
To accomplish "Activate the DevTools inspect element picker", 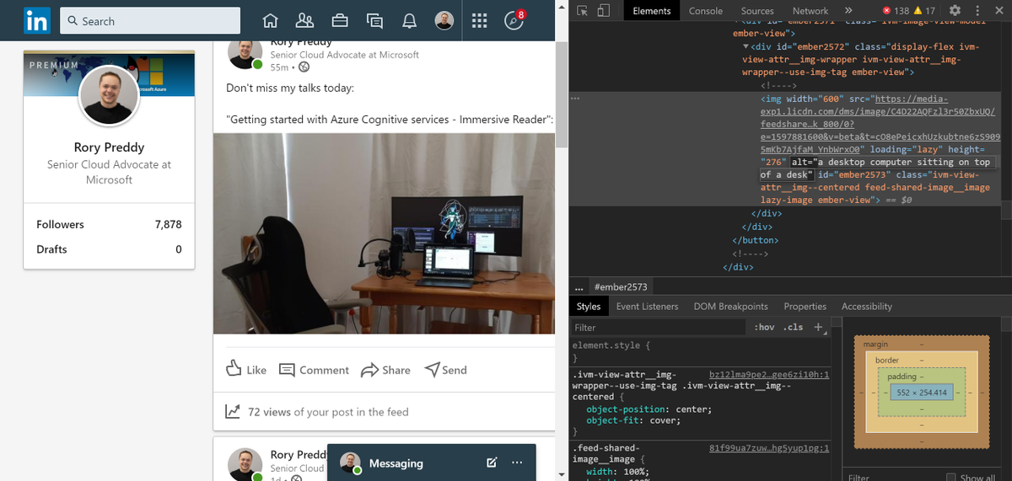I will 582,11.
